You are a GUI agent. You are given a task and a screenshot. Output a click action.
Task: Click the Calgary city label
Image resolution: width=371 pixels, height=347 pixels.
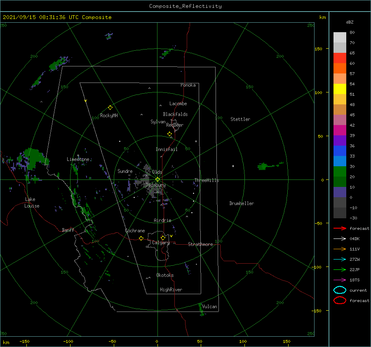[161, 243]
